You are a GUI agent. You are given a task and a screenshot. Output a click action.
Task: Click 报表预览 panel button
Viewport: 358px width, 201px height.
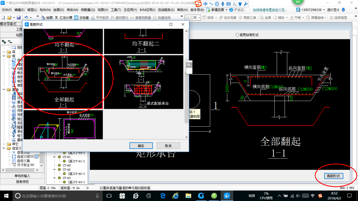click(x=22, y=181)
